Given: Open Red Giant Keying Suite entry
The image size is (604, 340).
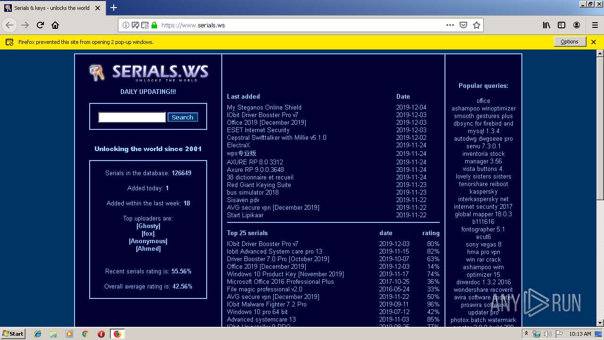Looking at the screenshot, I should pyautogui.click(x=259, y=185).
